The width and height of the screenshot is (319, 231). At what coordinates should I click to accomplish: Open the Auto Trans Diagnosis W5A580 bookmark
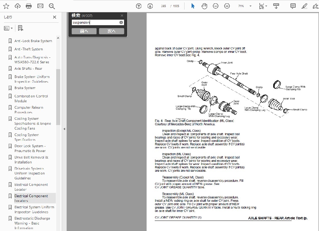coord(32,60)
